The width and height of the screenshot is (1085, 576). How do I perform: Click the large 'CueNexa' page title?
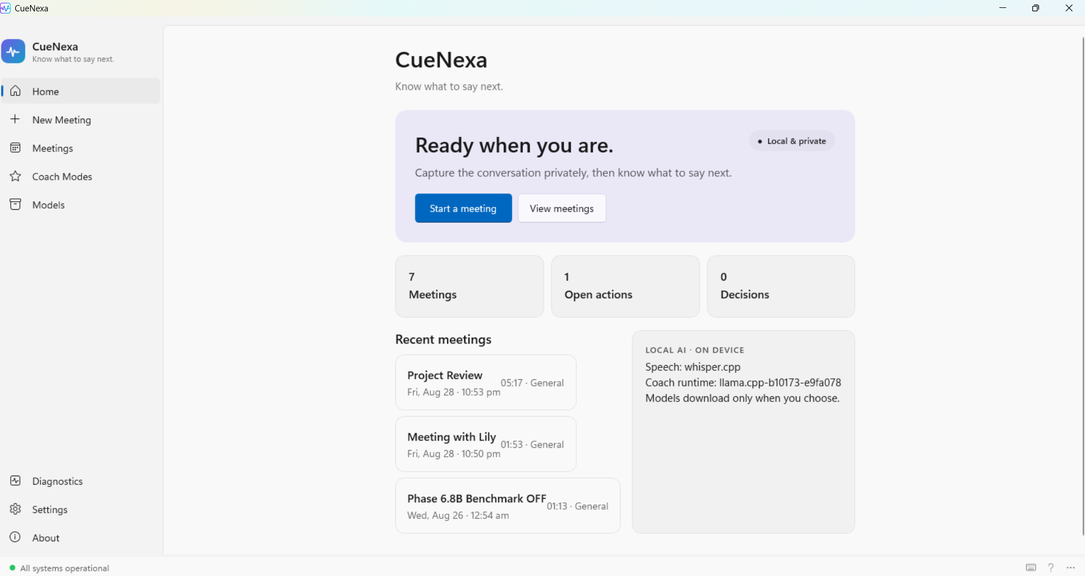pyautogui.click(x=441, y=60)
